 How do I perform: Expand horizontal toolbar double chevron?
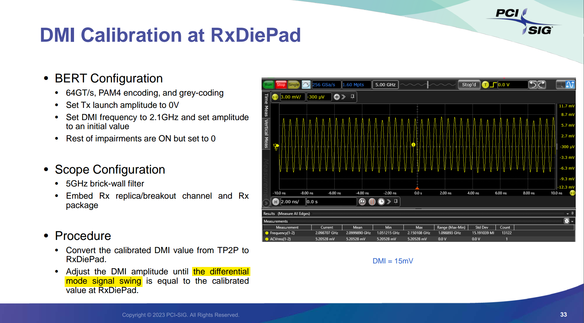pos(389,202)
